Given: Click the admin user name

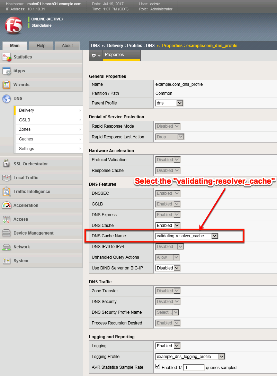Looking at the screenshot, I should pos(155,4).
